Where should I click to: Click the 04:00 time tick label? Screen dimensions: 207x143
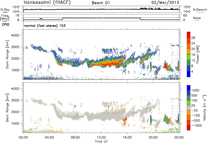[x=49, y=138]
